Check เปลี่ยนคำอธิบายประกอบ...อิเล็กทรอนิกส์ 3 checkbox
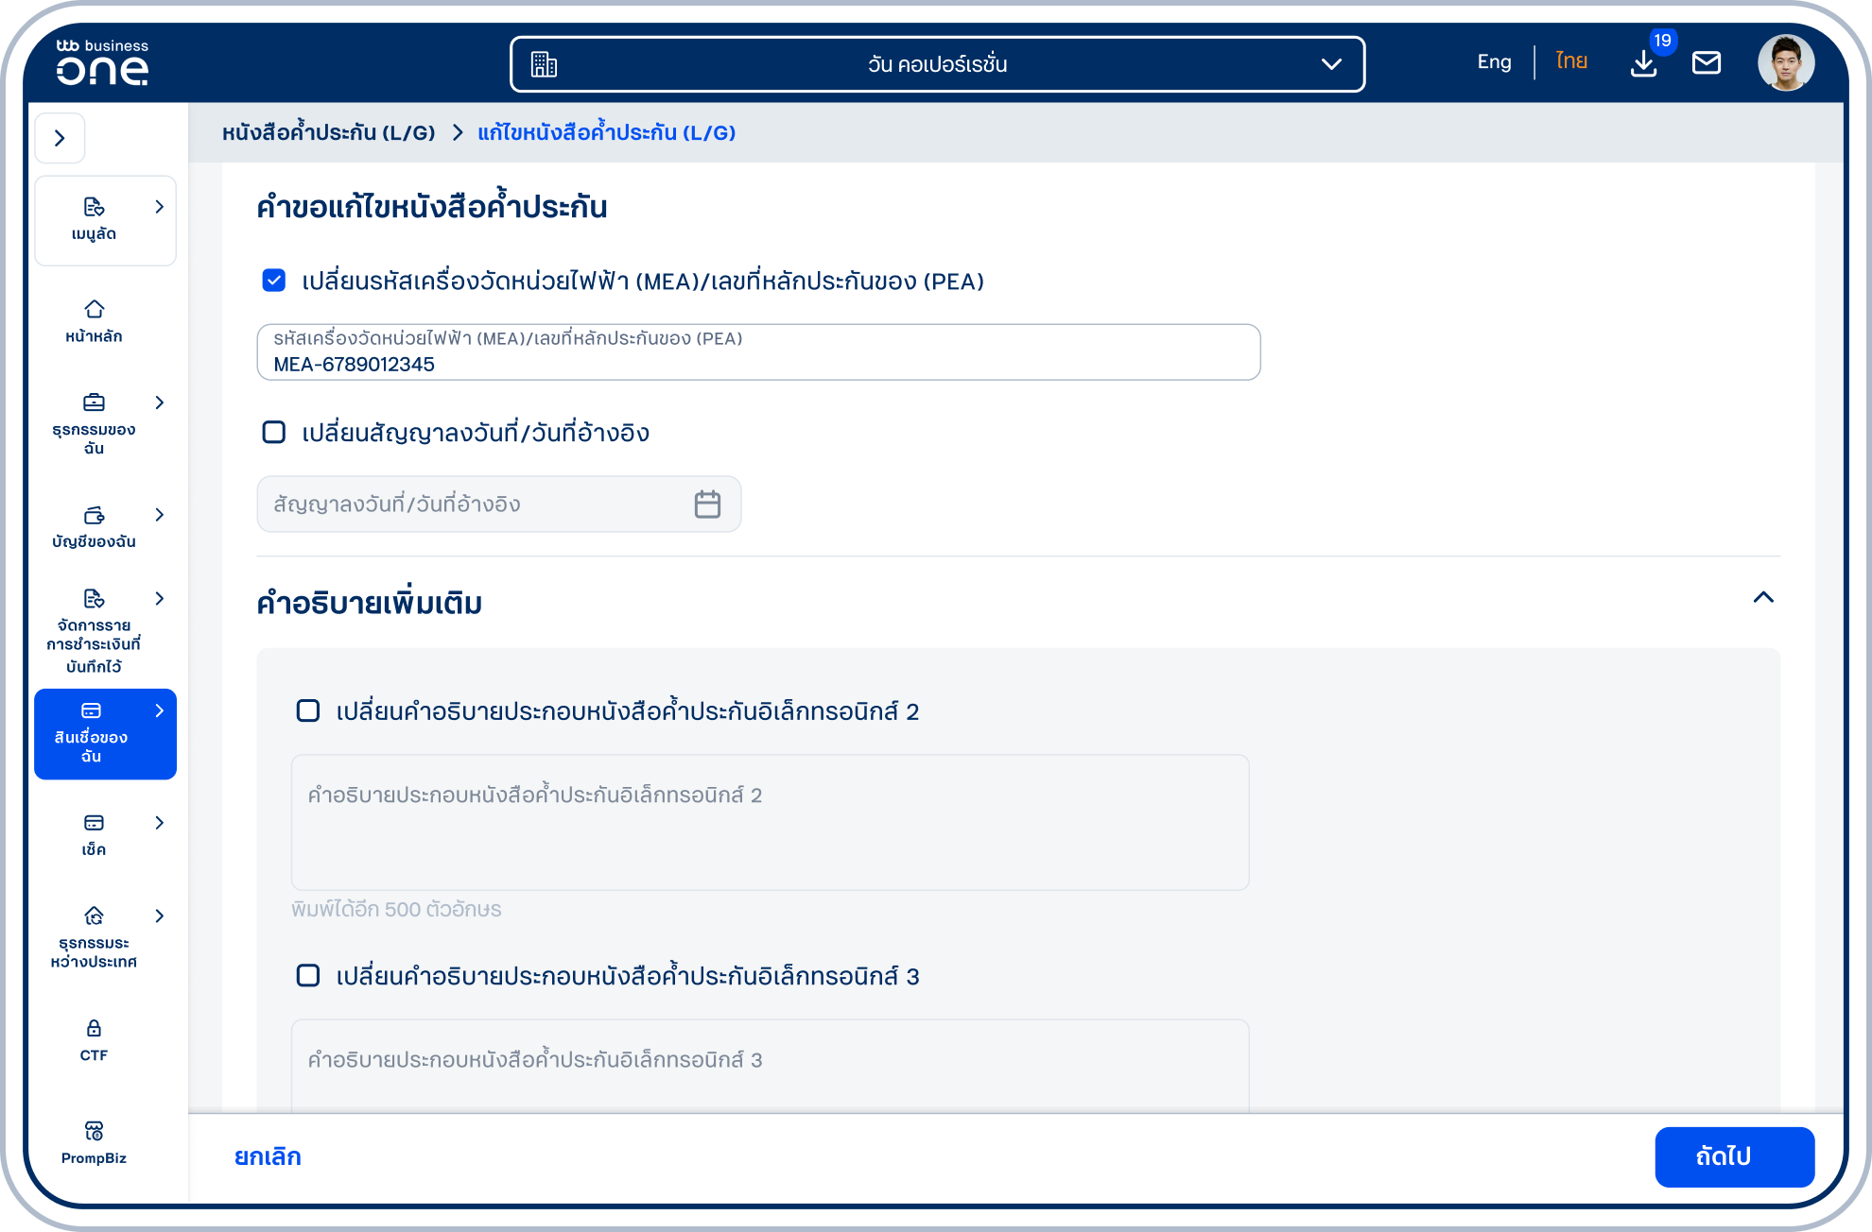 coord(308,975)
